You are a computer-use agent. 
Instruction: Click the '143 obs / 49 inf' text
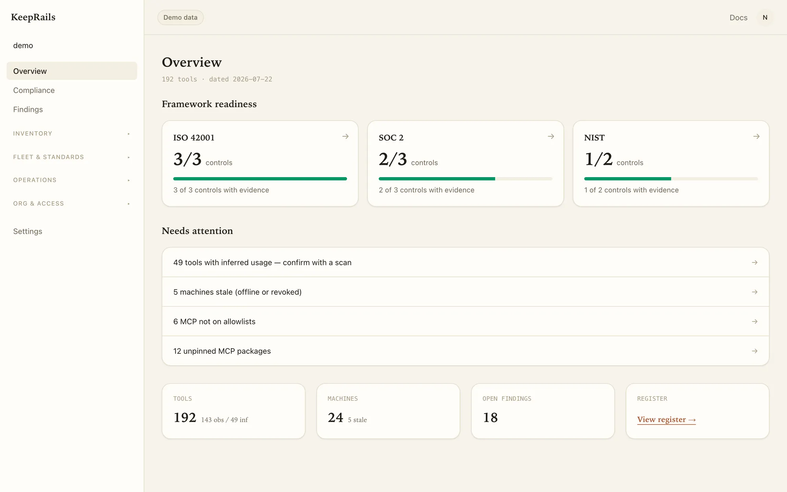(224, 420)
